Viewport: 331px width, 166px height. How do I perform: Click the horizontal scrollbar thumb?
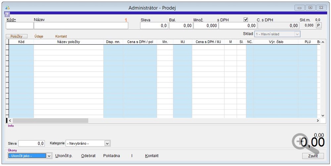pyautogui.click(x=50, y=120)
